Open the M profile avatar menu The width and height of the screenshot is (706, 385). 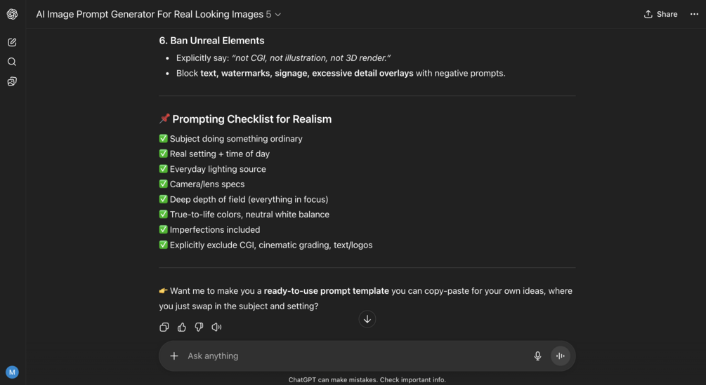[12, 372]
